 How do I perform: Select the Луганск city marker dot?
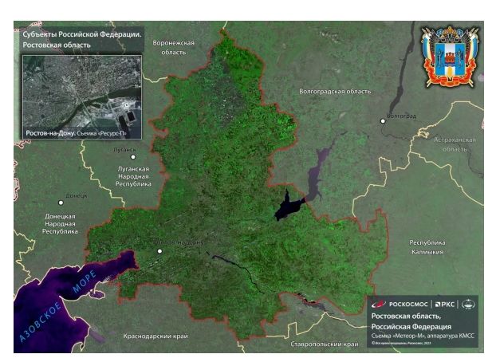112,156
